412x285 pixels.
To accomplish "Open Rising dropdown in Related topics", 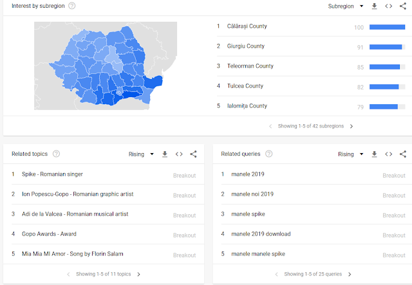I will click(x=141, y=154).
